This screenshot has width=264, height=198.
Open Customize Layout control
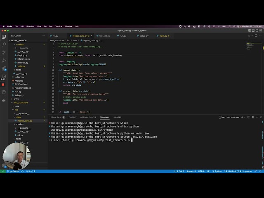coord(261,31)
